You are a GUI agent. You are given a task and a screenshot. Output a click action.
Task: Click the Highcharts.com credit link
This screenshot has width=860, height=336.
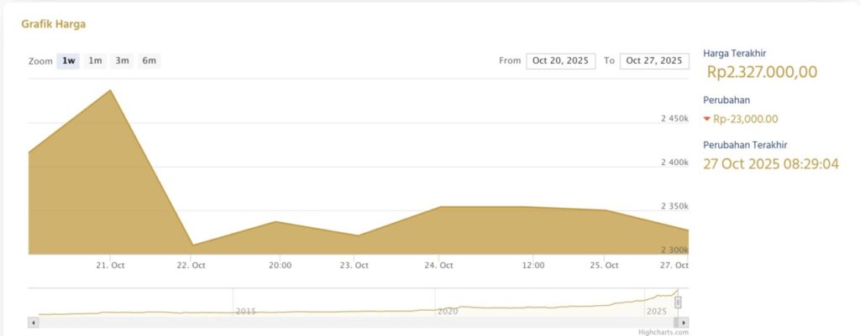coord(663,332)
